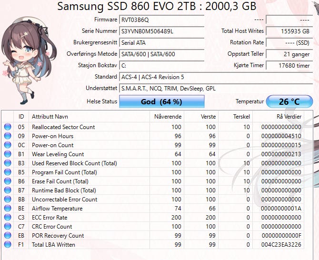The width and height of the screenshot is (319, 260).
Task: Click the status icon for Power-on Count
Action: tap(8, 145)
